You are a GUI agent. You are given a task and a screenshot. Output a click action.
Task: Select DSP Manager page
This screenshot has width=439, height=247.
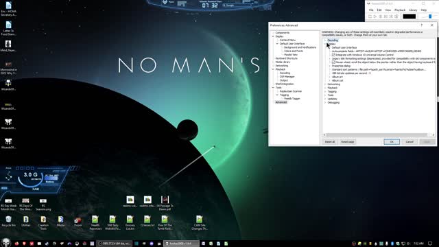click(287, 76)
